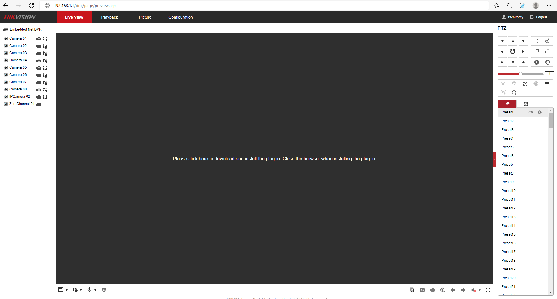The width and height of the screenshot is (557, 299).
Task: Open the audio volume dropdown arrow
Action: coord(479,290)
